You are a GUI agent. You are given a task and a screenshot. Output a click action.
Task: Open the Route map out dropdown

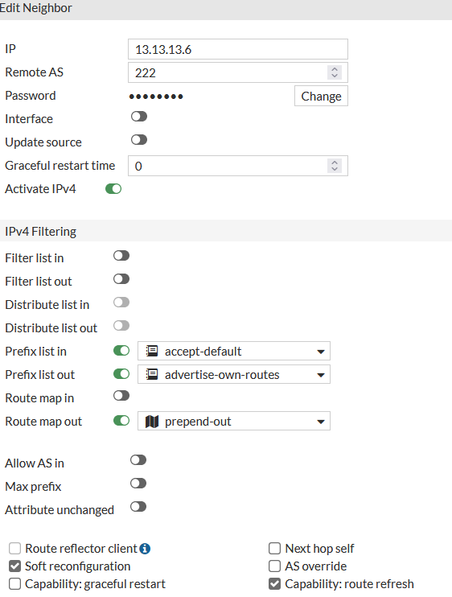[x=234, y=421]
